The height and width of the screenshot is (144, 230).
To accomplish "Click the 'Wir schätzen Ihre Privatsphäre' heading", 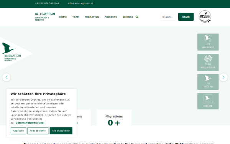I will [38, 94].
